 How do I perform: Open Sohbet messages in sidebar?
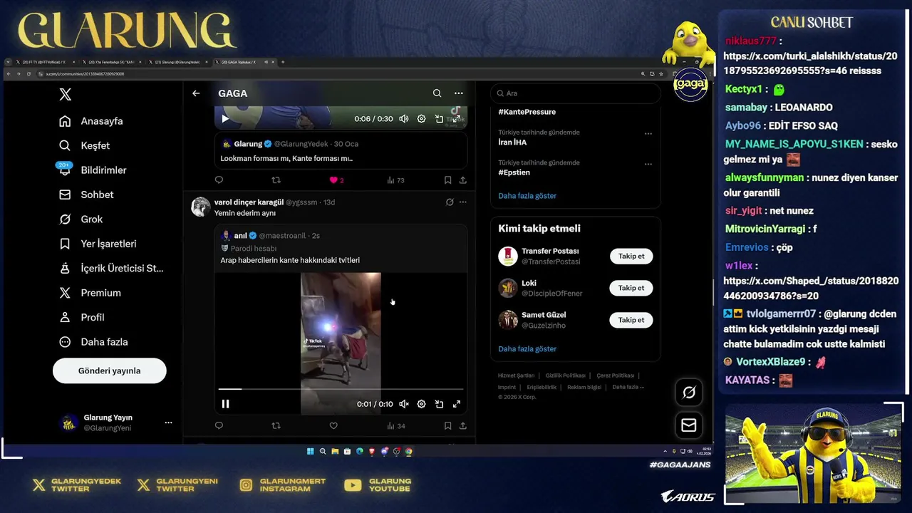(86, 195)
